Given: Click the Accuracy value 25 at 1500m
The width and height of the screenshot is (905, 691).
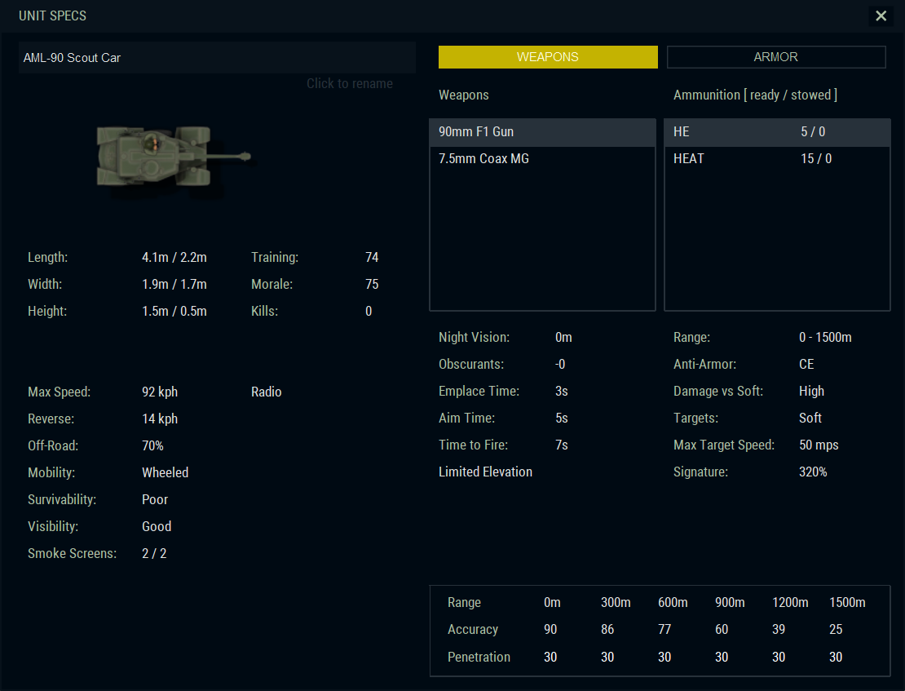Looking at the screenshot, I should pos(836,630).
